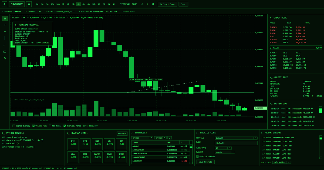This screenshot has height=170, width=324.
Task: Uncheck the Overview Panel checkbox
Action: (x=64, y=126)
